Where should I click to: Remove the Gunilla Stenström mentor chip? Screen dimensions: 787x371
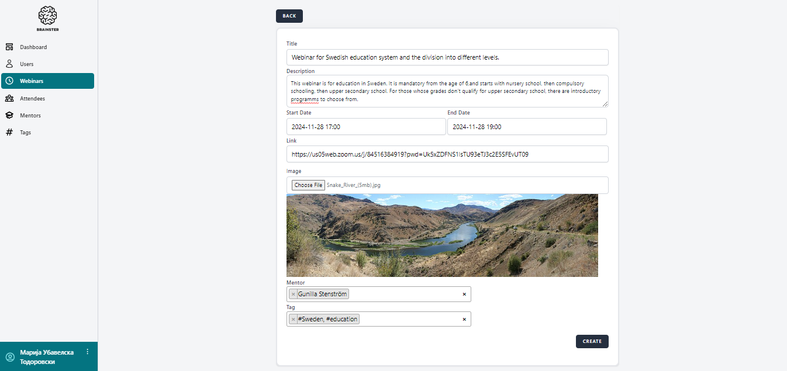[294, 294]
